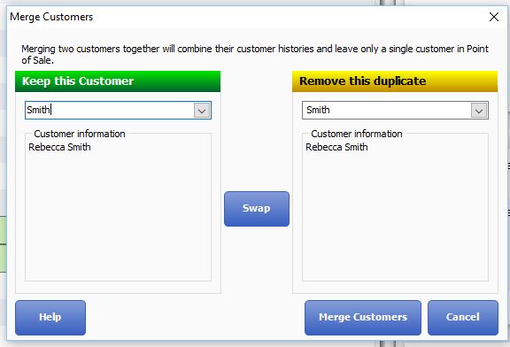510x347 pixels.
Task: Close the Merge Customers dialog
Action: click(x=494, y=17)
